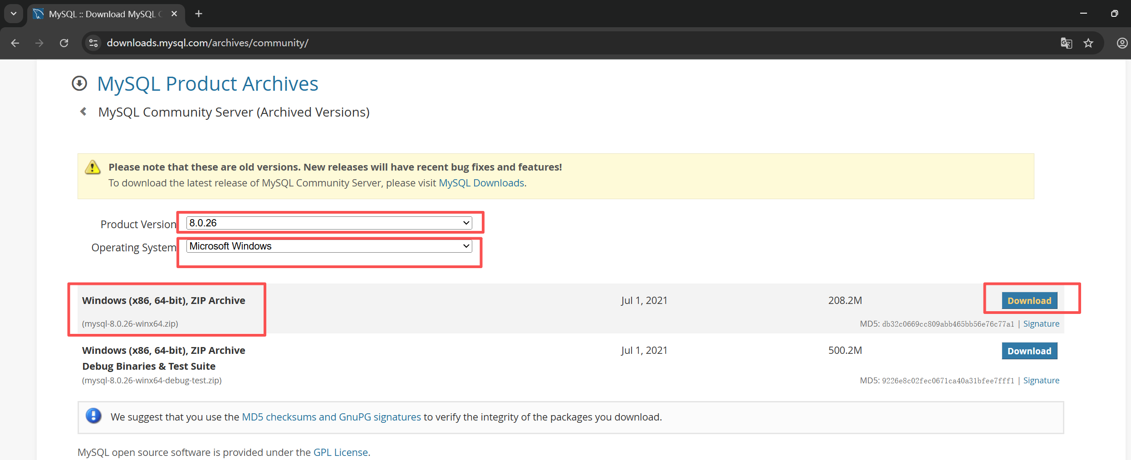Click the "Product Version:" label
This screenshot has width=1131, height=460.
tap(138, 224)
